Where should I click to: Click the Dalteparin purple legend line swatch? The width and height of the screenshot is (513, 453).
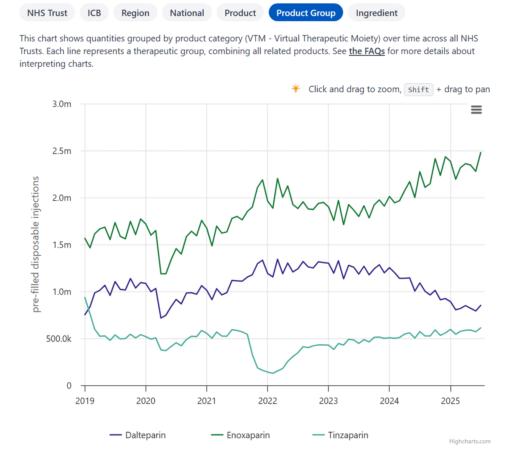coord(116,435)
